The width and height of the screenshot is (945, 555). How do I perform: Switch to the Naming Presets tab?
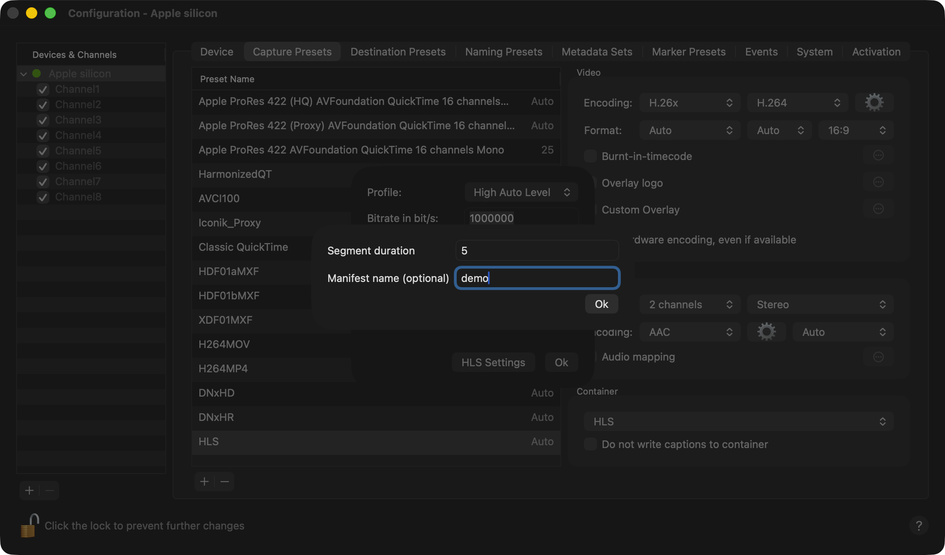pos(504,51)
